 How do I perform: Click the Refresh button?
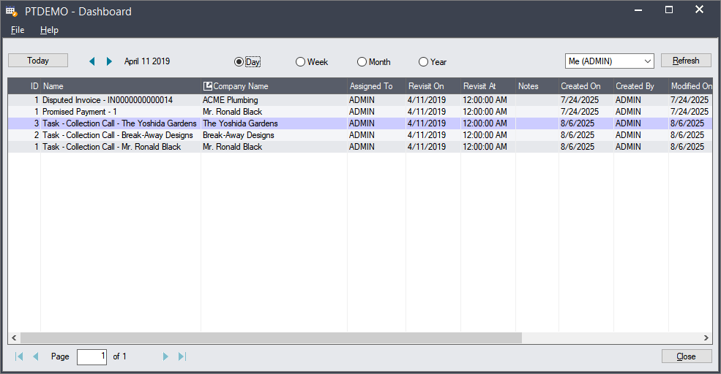[686, 61]
